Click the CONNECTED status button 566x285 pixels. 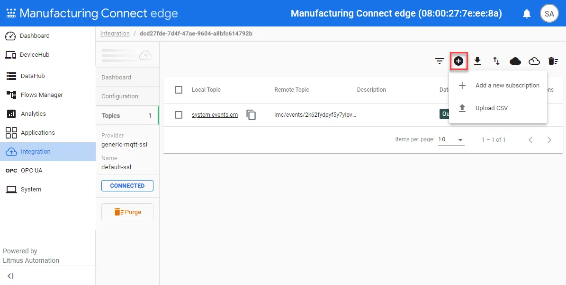(x=127, y=186)
